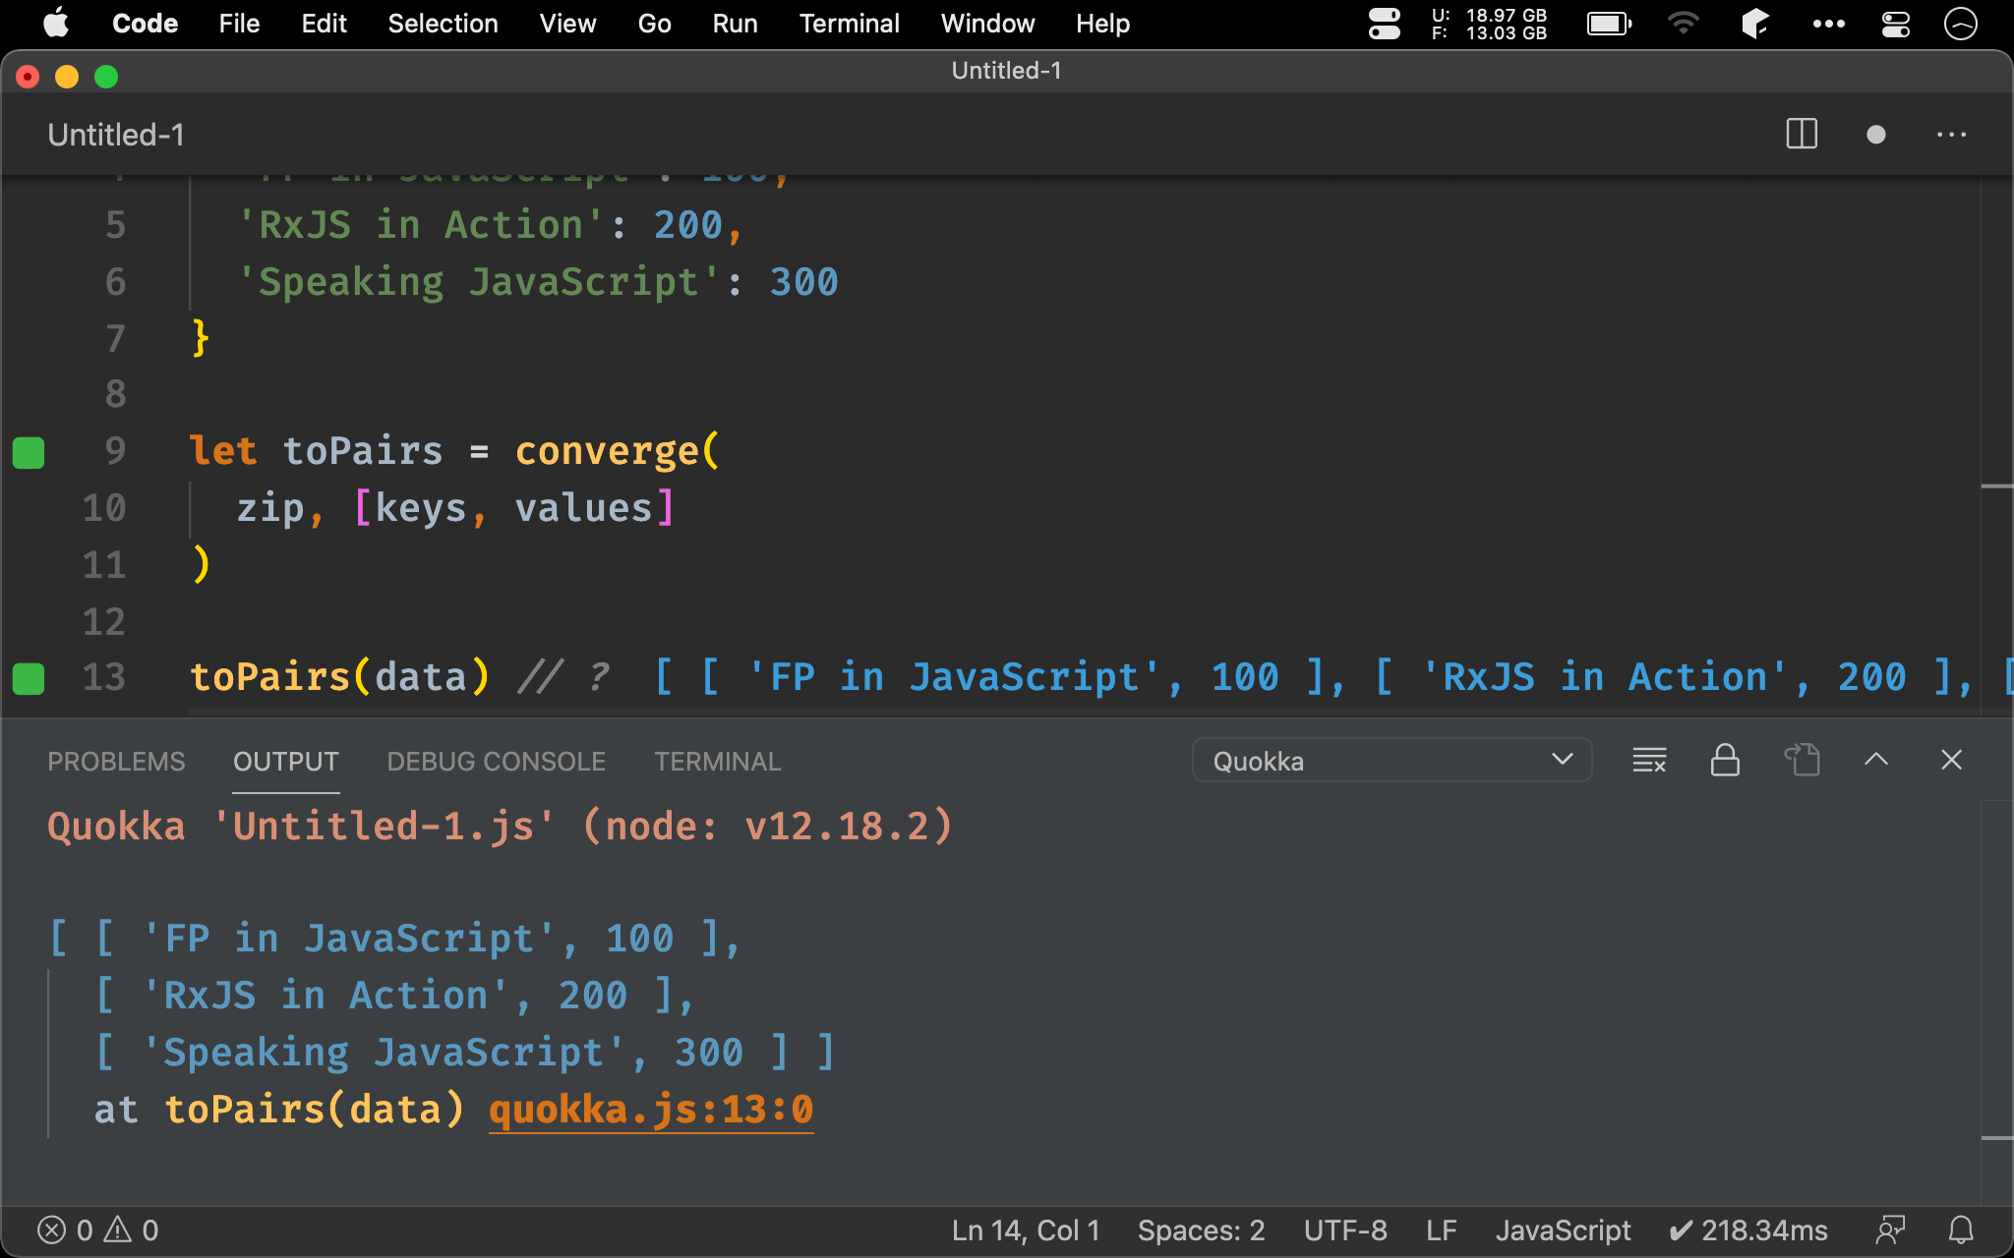Click the copy output icon
Image resolution: width=2014 pixels, height=1258 pixels.
pyautogui.click(x=1803, y=760)
